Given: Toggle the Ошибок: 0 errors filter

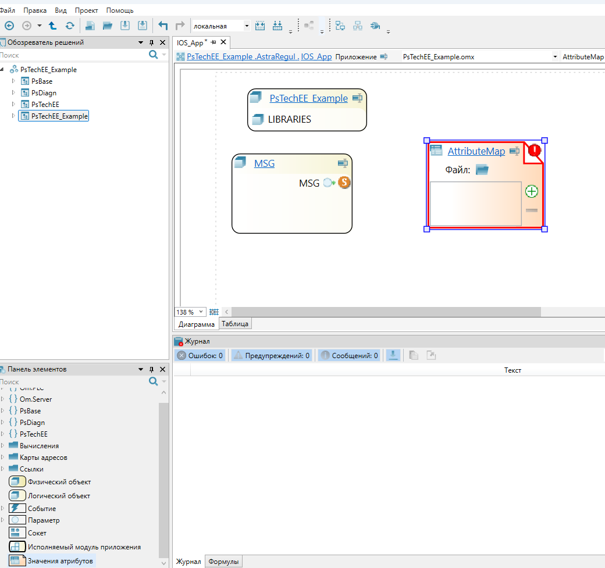Looking at the screenshot, I should click(200, 355).
